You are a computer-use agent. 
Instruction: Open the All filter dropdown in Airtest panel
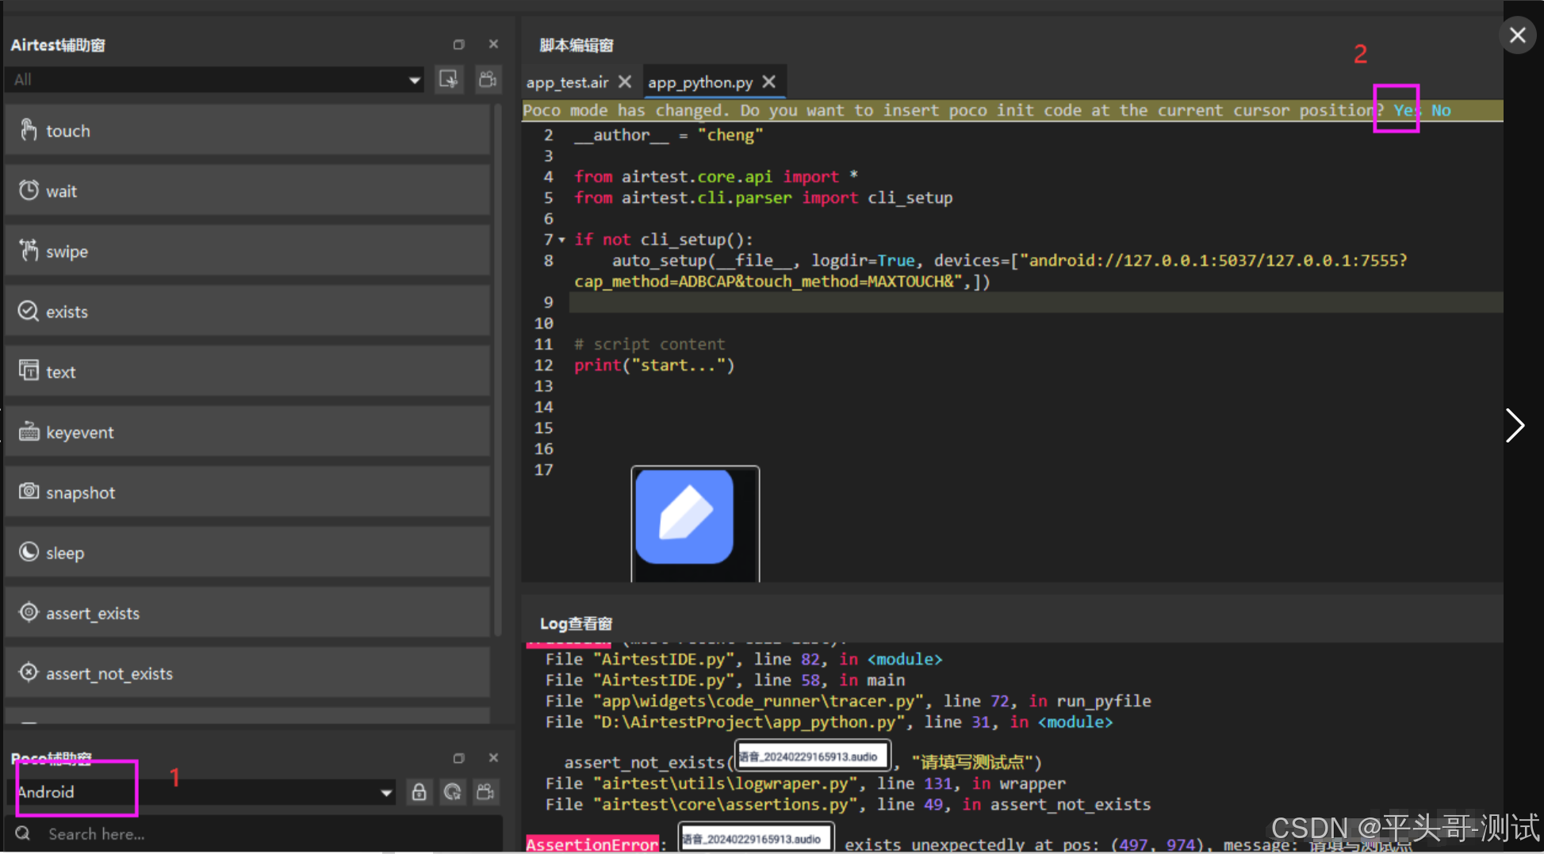tap(215, 79)
